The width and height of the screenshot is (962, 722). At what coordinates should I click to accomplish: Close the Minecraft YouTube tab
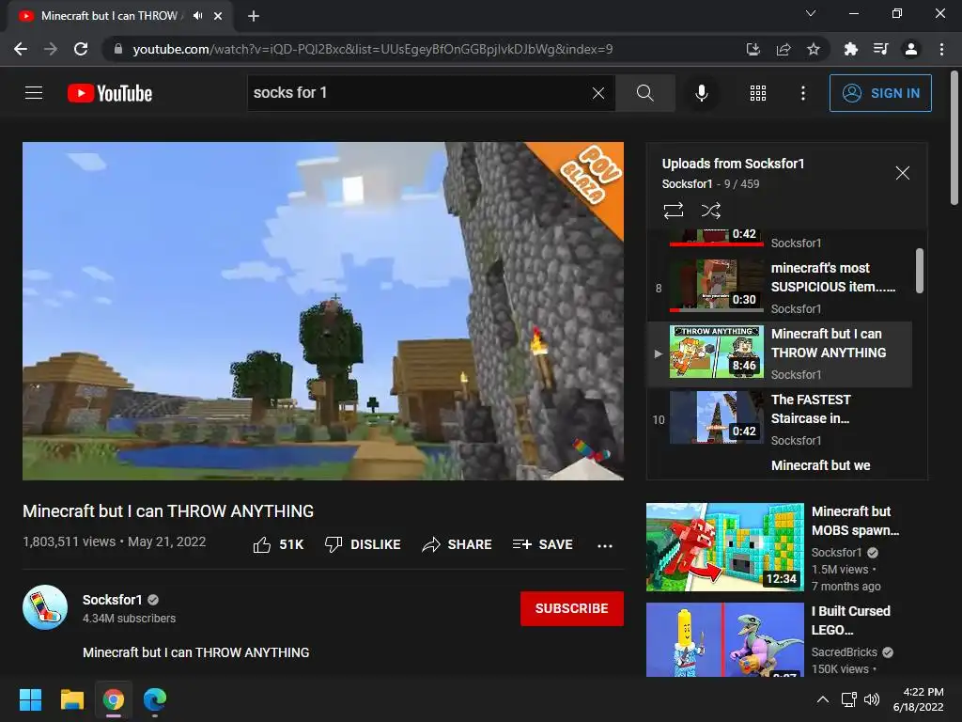(218, 16)
